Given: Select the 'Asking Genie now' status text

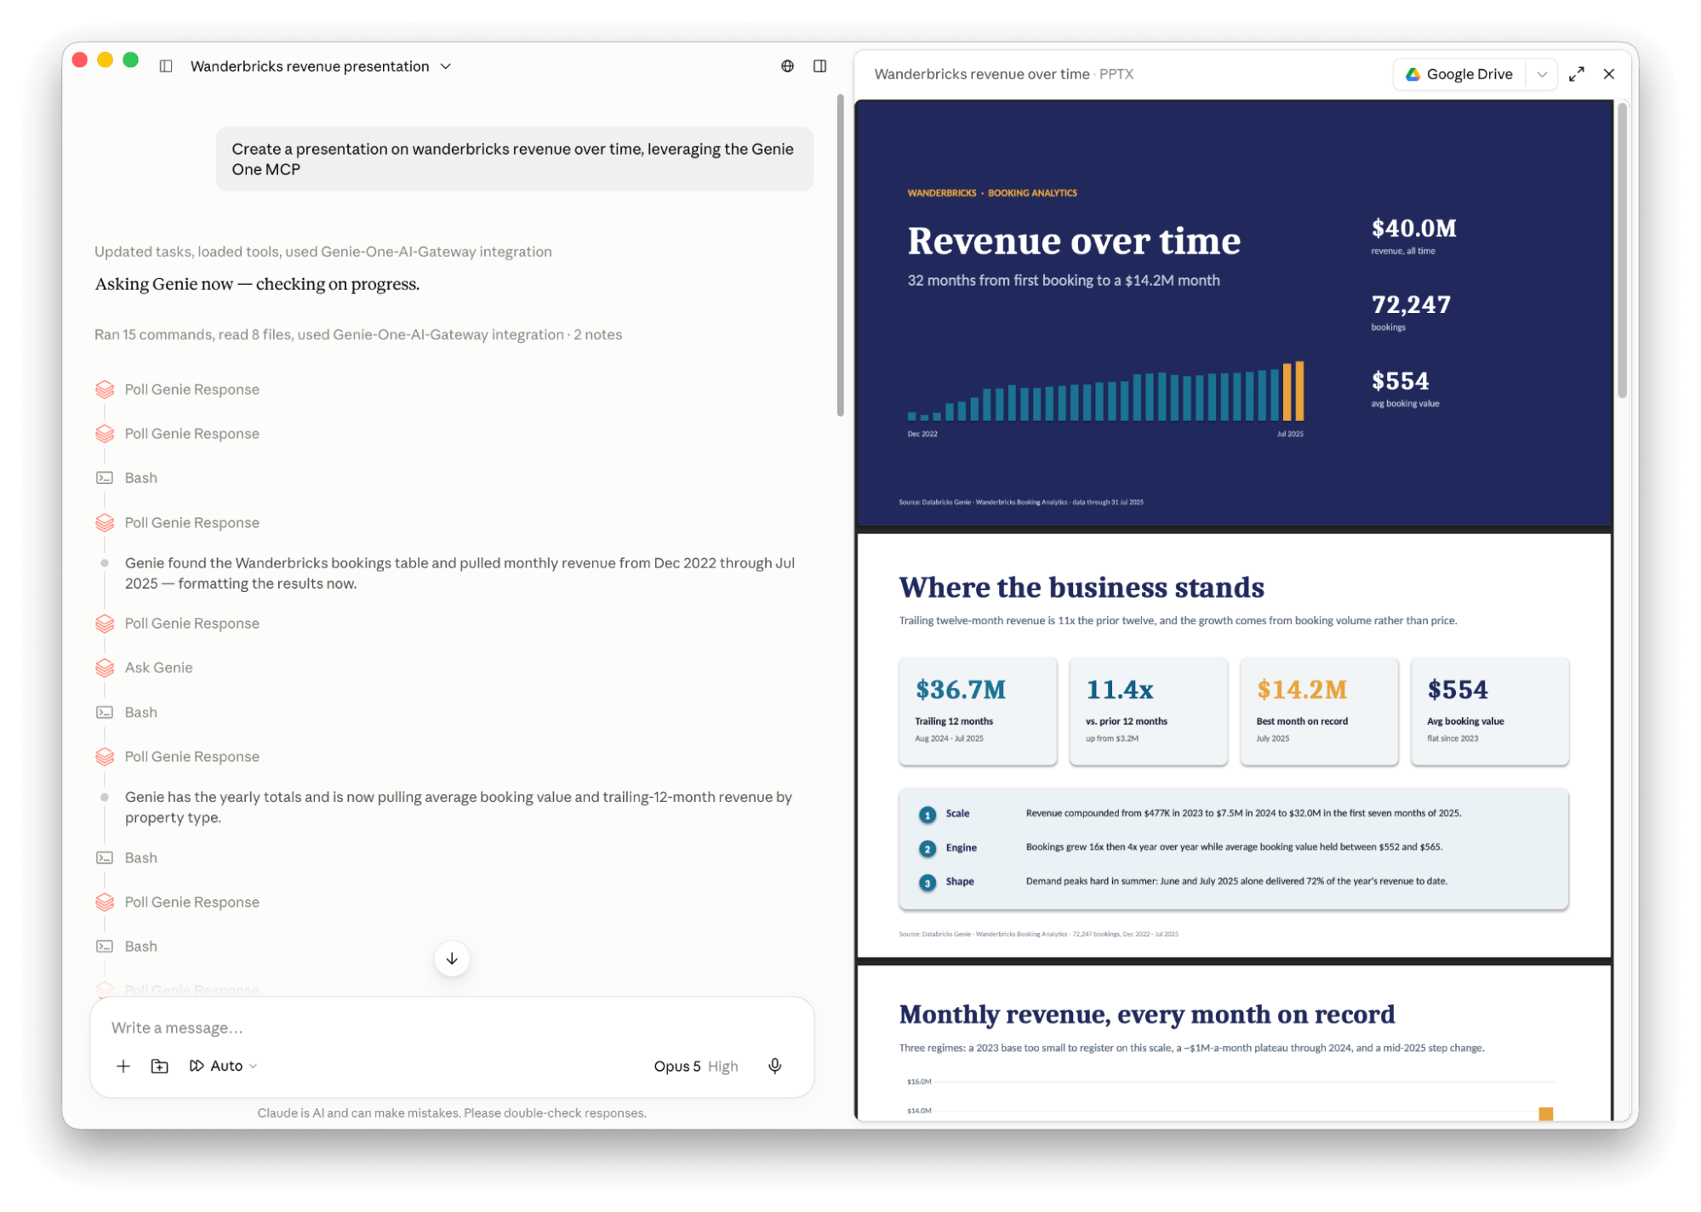Looking at the screenshot, I should coord(257,284).
